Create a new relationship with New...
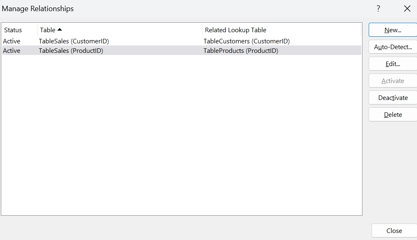The height and width of the screenshot is (240, 417). click(393, 30)
